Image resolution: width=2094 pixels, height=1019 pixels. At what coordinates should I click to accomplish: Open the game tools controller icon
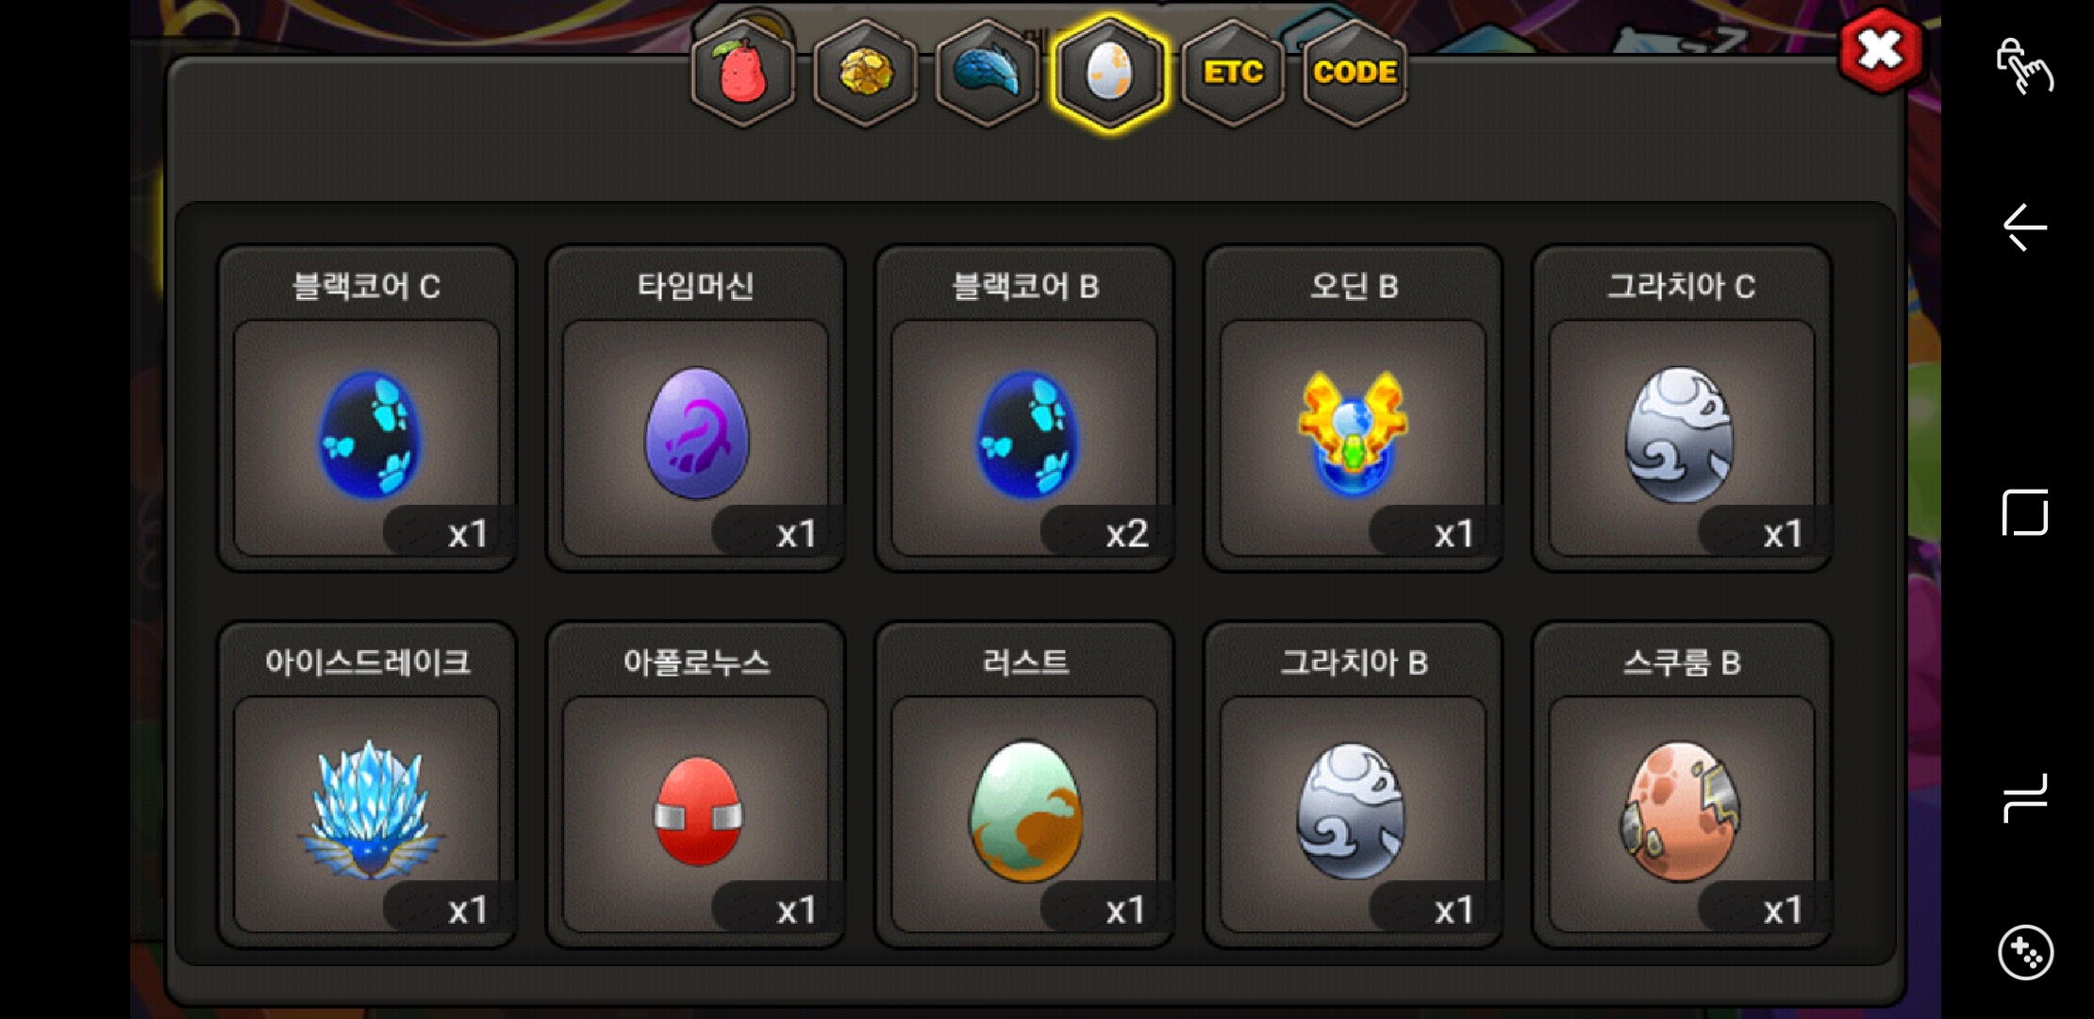click(x=2025, y=953)
